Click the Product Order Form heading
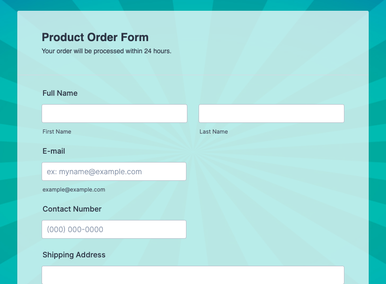The image size is (386, 284). click(95, 37)
